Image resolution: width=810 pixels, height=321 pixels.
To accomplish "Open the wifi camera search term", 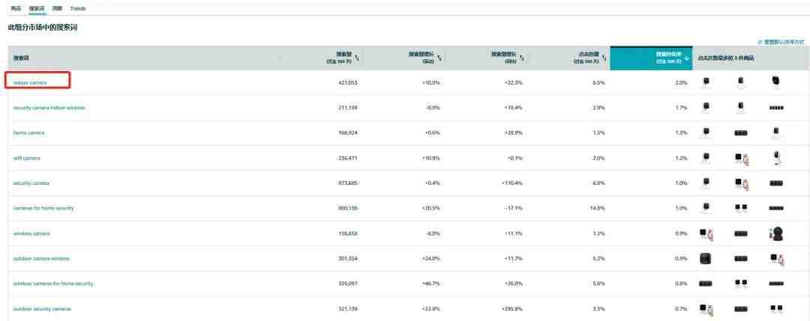I will (x=26, y=158).
